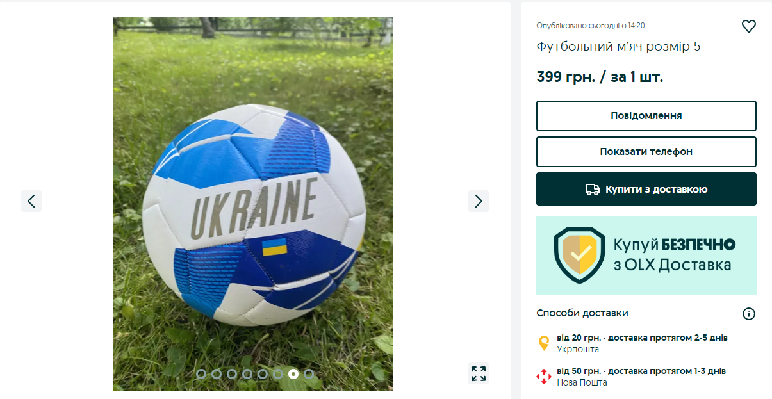The image size is (772, 399).
Task: Select the second photo carousel dot
Action: click(x=217, y=374)
